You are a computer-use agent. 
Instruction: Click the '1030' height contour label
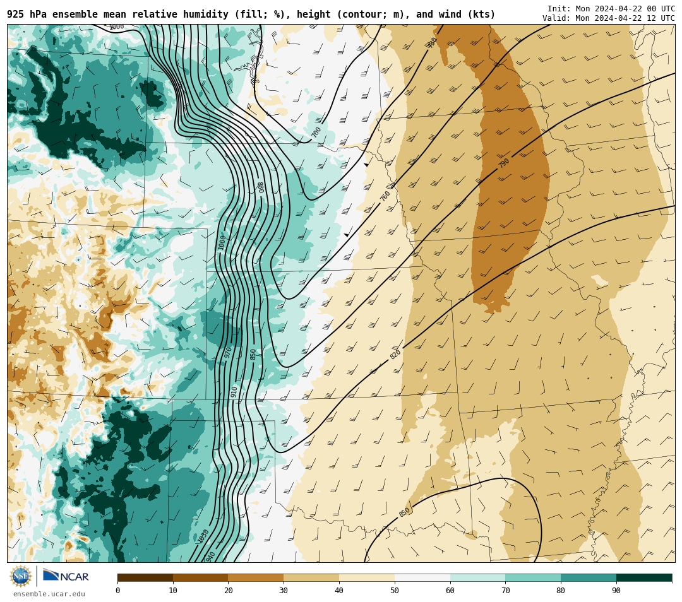(x=203, y=536)
